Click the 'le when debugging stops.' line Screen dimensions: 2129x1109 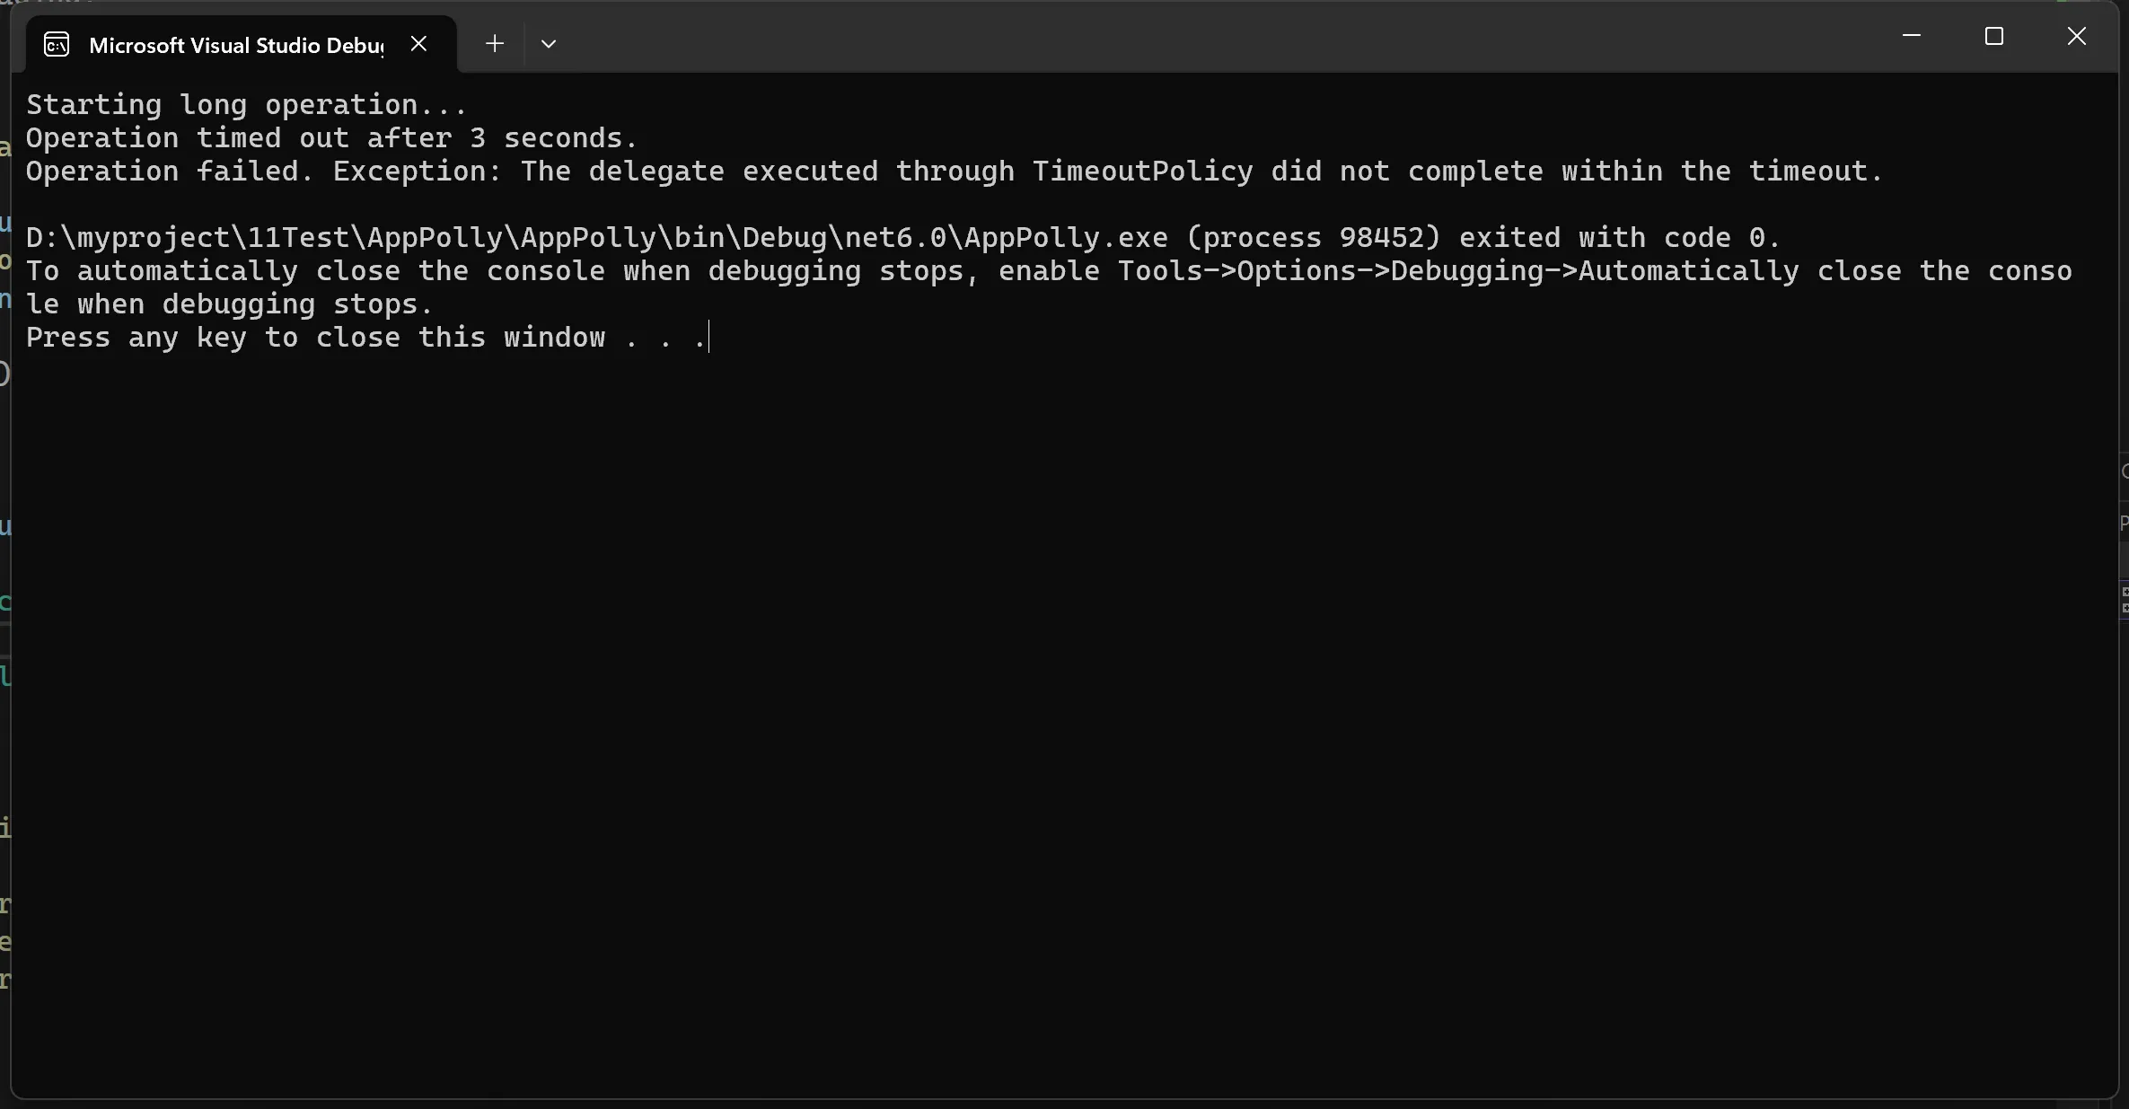pos(230,304)
